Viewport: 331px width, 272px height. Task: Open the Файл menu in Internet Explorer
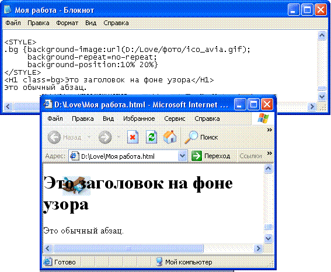point(55,118)
